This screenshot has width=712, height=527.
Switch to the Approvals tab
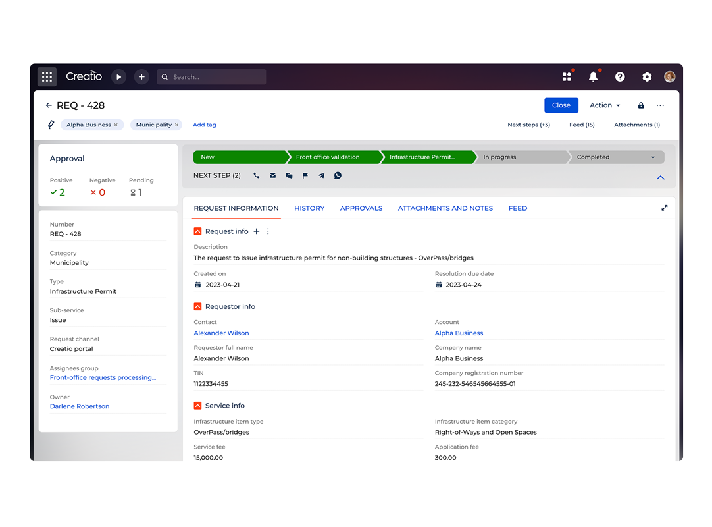pos(361,208)
